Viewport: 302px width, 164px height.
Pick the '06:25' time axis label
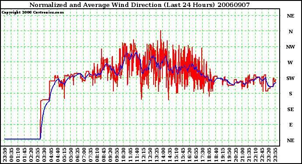(x=77, y=155)
